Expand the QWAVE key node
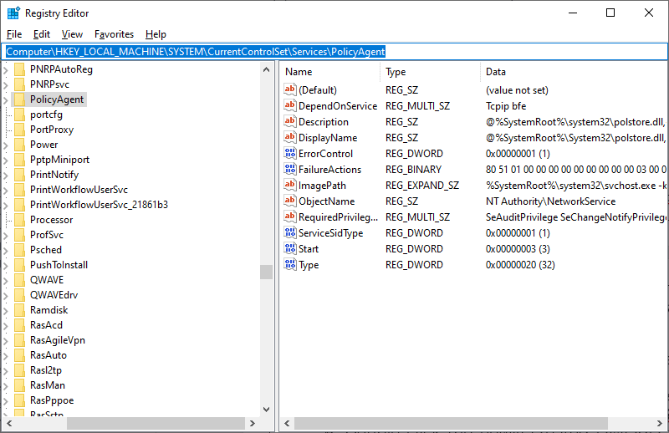The image size is (669, 433). pos(7,280)
